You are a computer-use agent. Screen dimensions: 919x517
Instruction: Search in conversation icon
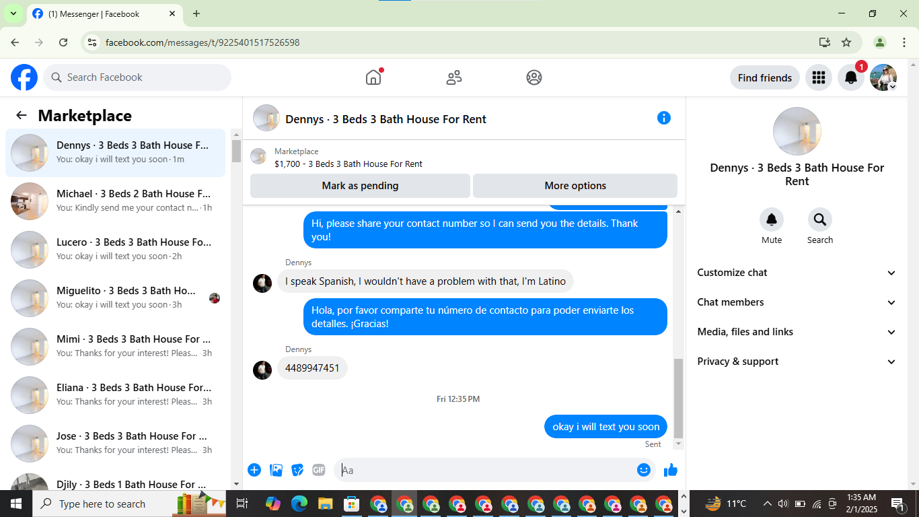coord(820,219)
